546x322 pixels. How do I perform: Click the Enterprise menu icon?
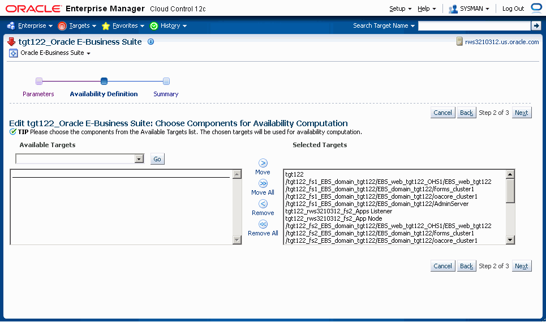pos(11,26)
